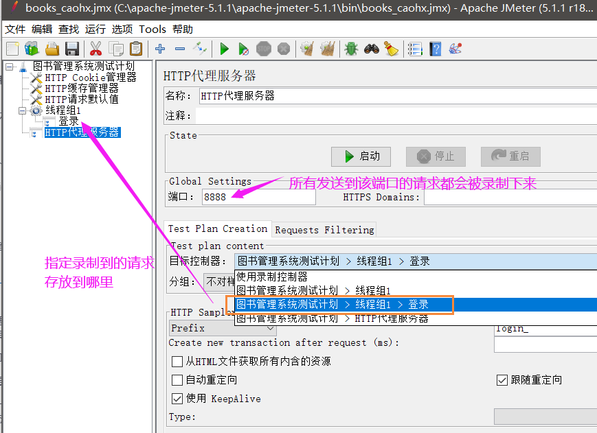Click the Copy icon in toolbar
597x433 pixels.
(116, 49)
